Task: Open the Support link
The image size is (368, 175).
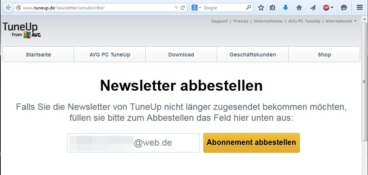Action: (219, 21)
